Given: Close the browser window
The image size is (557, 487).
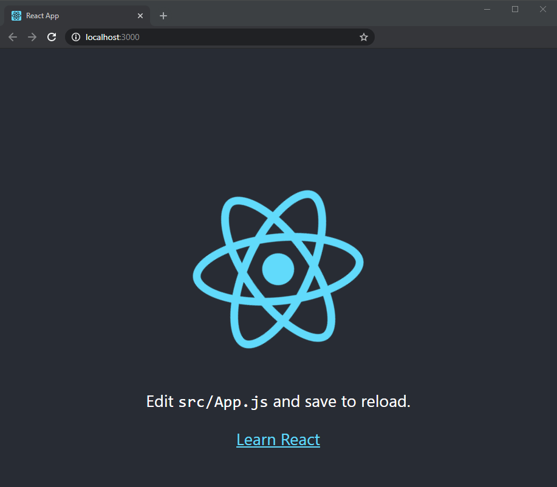Looking at the screenshot, I should click(x=543, y=9).
